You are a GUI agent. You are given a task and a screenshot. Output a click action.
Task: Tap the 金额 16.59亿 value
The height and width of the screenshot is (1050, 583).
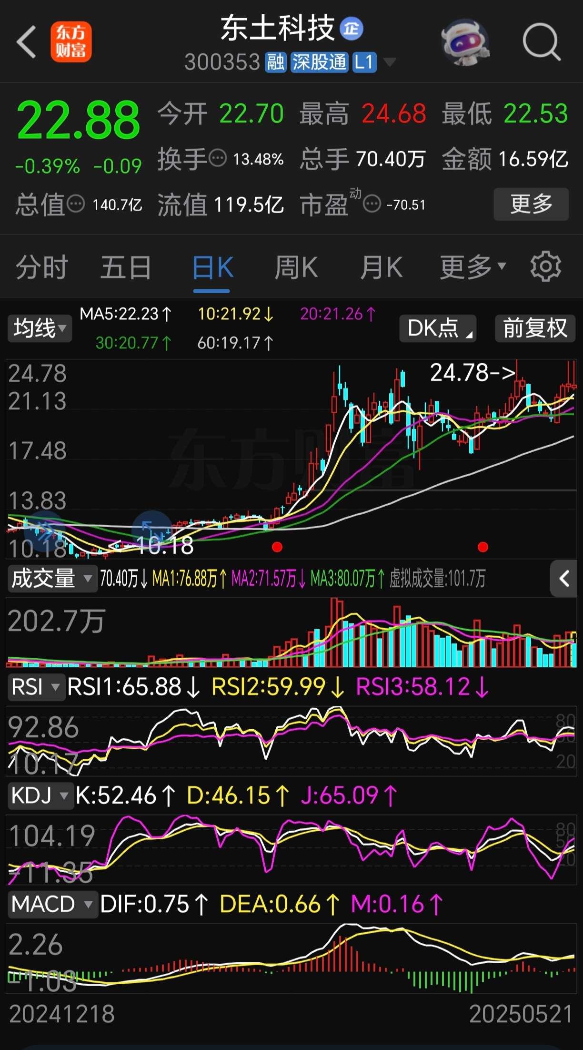(533, 159)
